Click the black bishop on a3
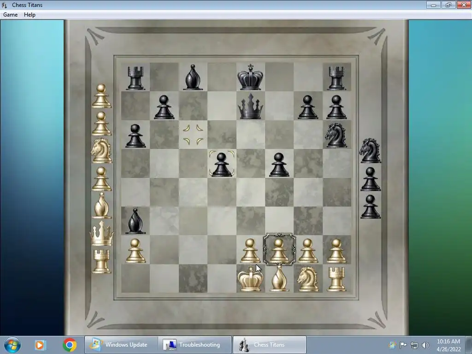The height and width of the screenshot is (354, 472). (135, 221)
